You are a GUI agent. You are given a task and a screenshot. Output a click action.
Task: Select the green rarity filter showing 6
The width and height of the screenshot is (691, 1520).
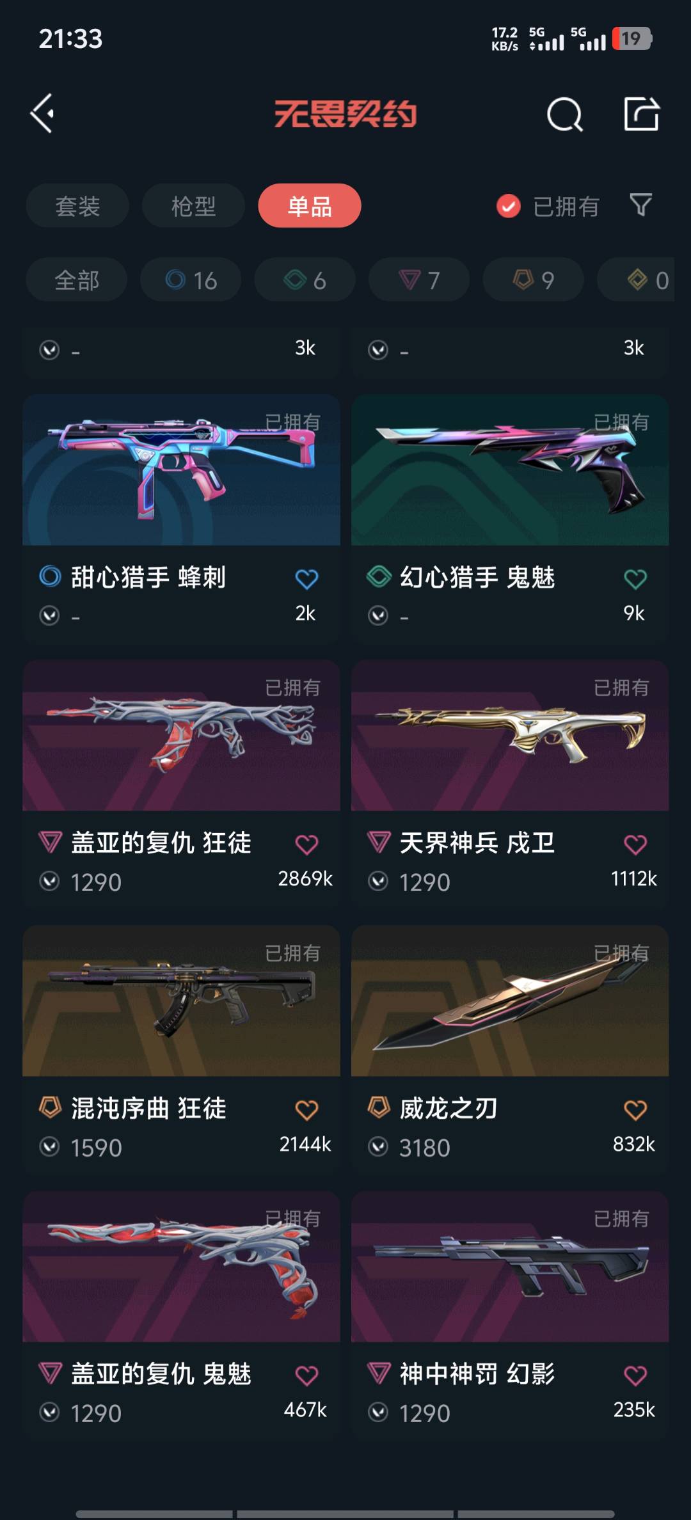[x=305, y=280]
